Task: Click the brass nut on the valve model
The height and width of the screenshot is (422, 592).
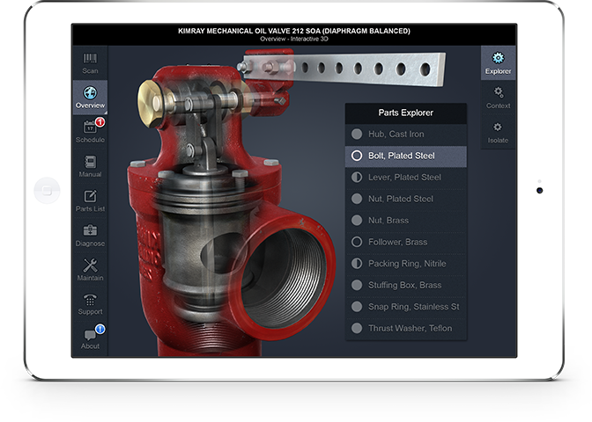Action: 150,104
